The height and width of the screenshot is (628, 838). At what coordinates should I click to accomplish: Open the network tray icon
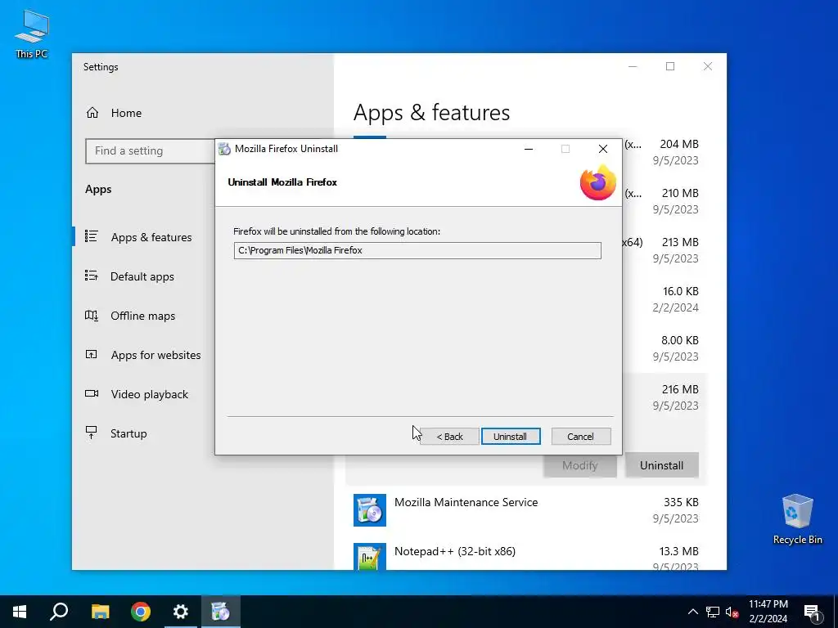713,612
